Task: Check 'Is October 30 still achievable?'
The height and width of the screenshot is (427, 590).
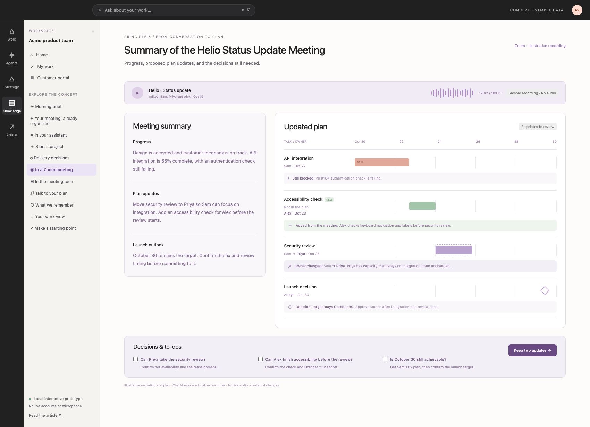Action: point(385,359)
